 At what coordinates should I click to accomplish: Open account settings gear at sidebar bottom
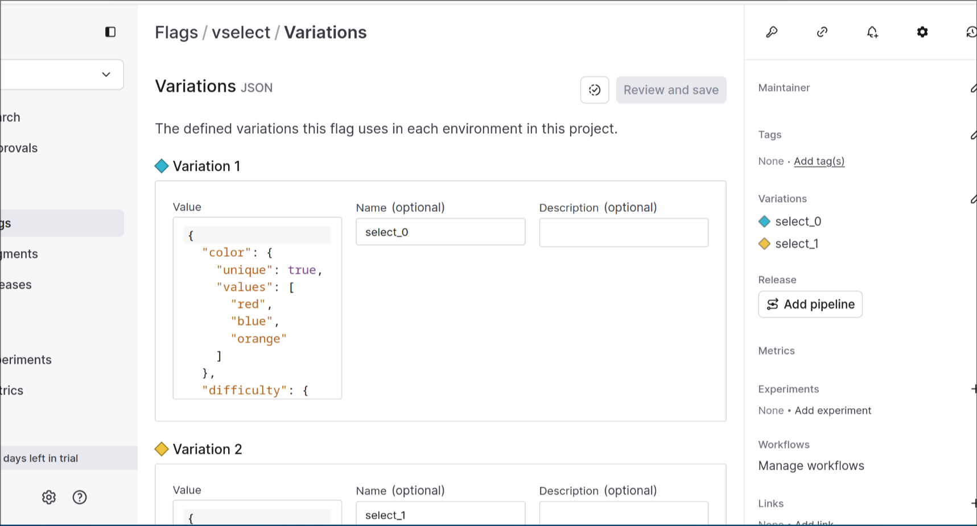49,497
